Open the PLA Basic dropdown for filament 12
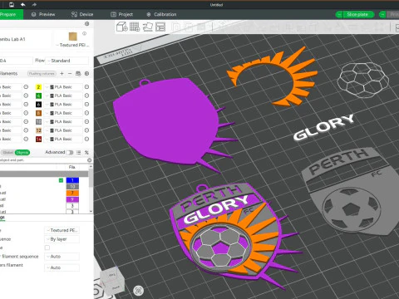 pos(63,130)
